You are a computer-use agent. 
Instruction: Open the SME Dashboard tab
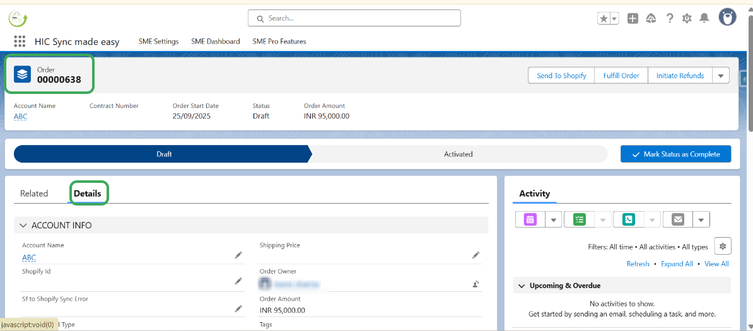pos(216,42)
